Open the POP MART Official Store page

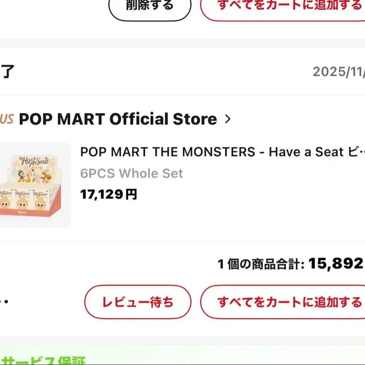(x=118, y=119)
